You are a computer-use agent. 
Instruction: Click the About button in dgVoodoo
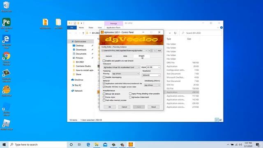coord(153,107)
